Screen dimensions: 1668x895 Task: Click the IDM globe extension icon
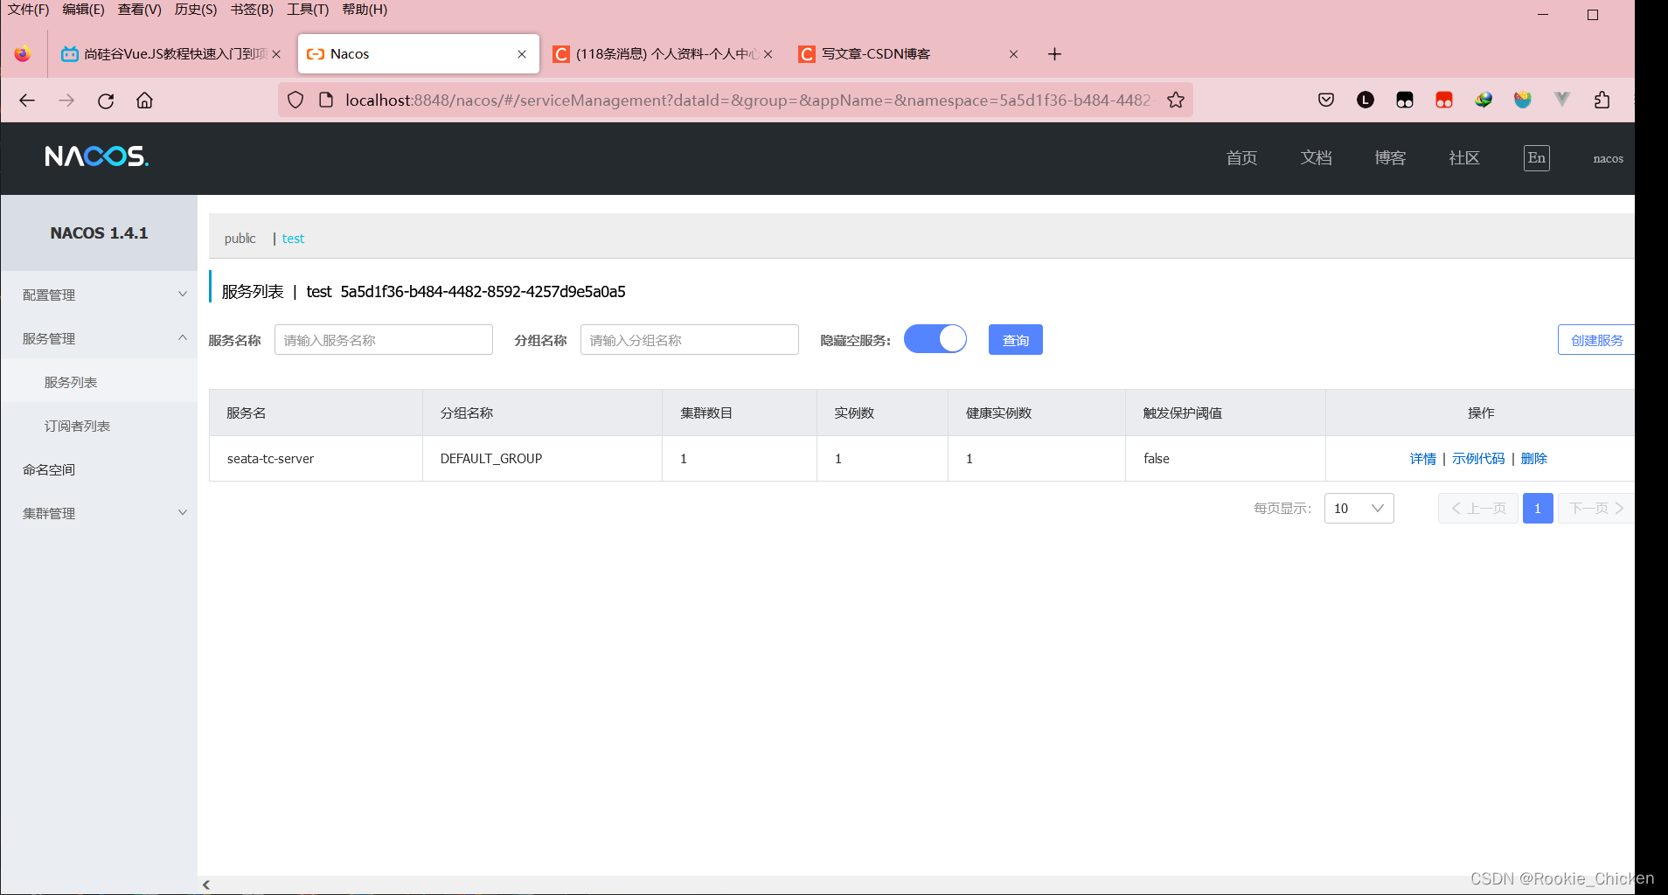1484,101
